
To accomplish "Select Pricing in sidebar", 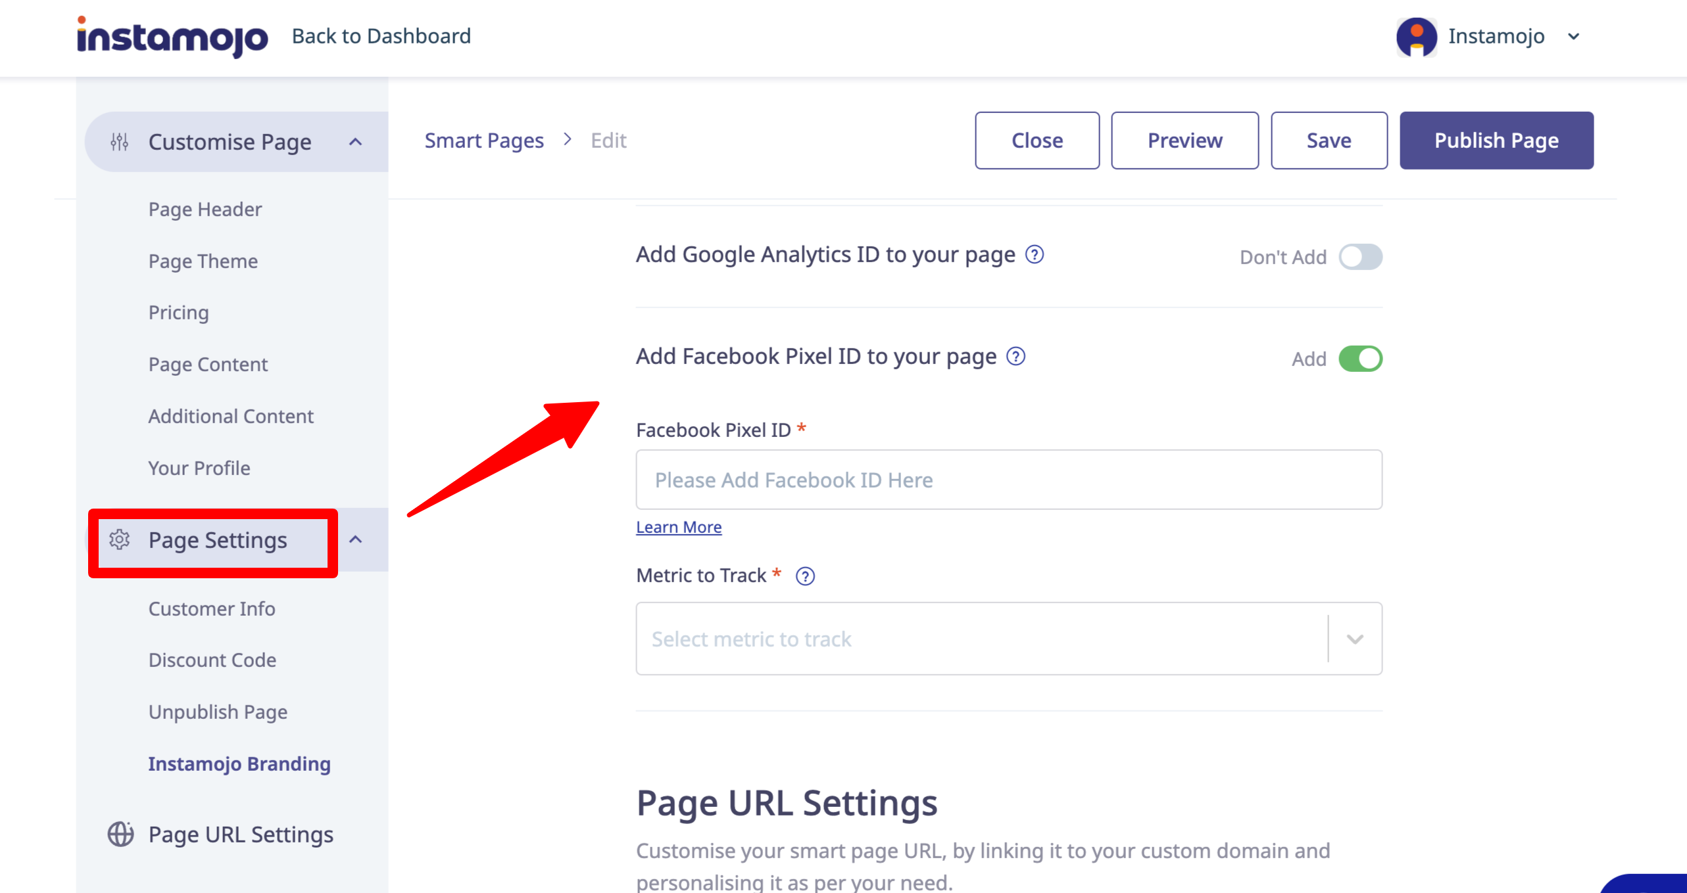I will pyautogui.click(x=179, y=313).
